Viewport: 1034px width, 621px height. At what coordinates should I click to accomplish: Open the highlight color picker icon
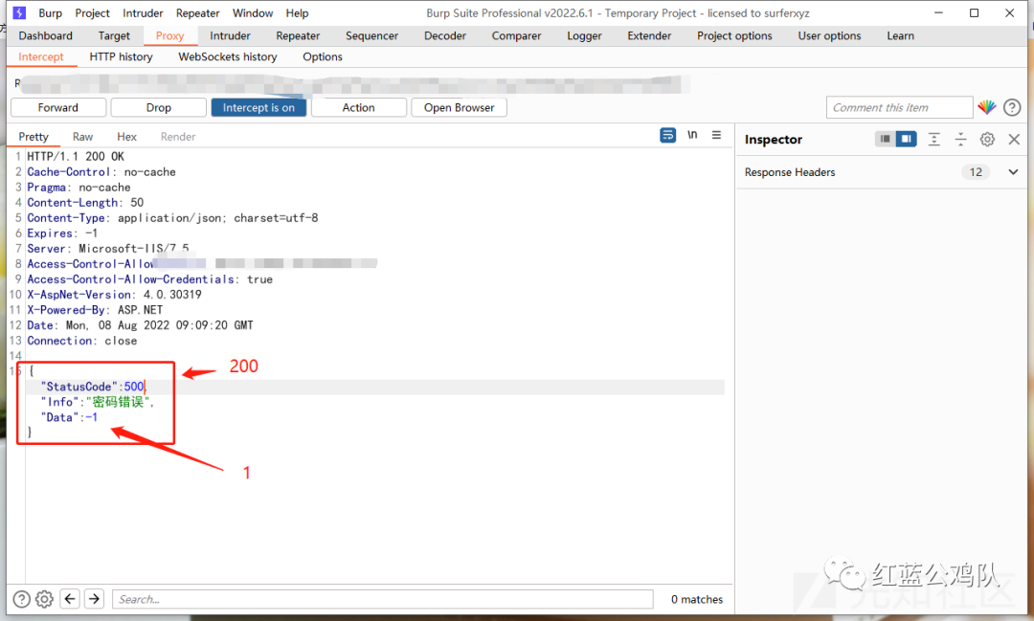986,107
